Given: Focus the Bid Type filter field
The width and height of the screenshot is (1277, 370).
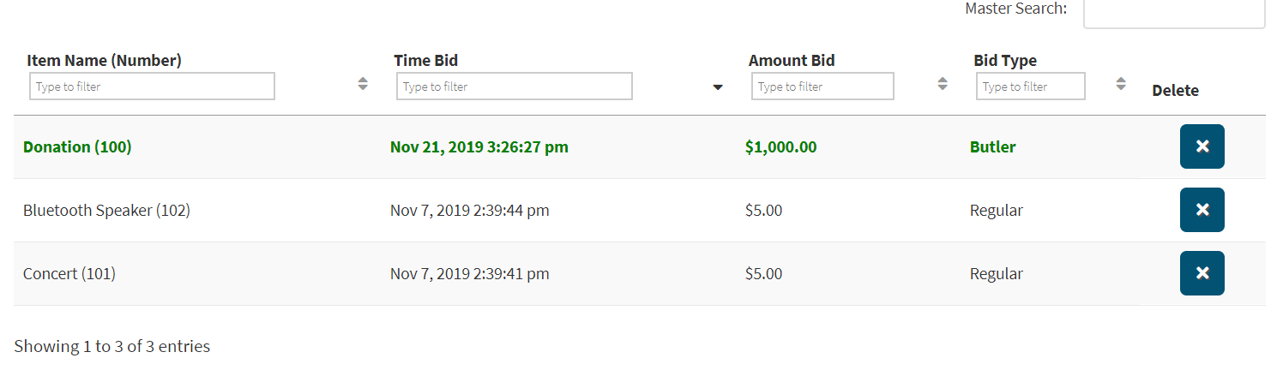Looking at the screenshot, I should (1030, 87).
